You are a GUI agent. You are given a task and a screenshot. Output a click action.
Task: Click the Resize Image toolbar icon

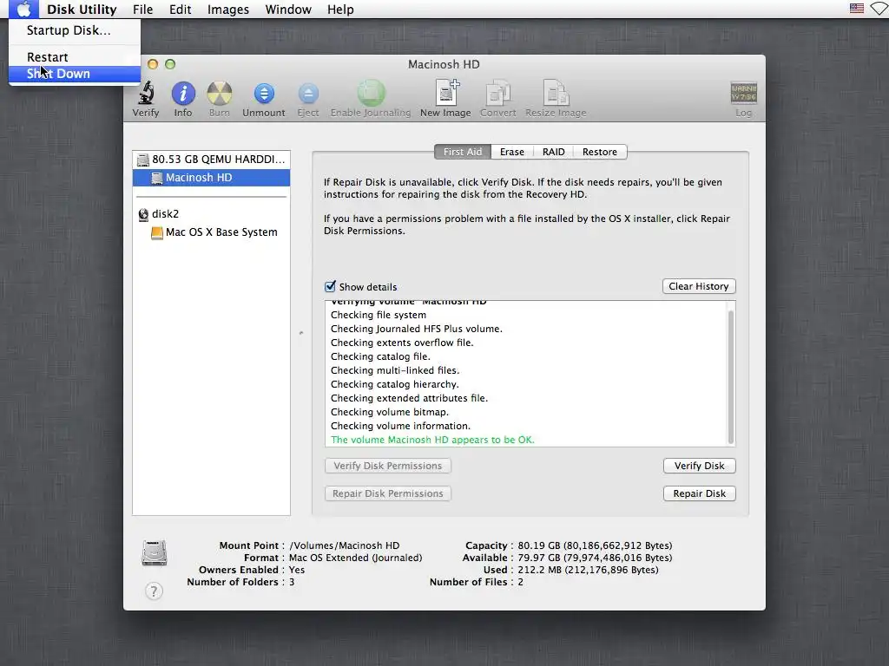(556, 93)
